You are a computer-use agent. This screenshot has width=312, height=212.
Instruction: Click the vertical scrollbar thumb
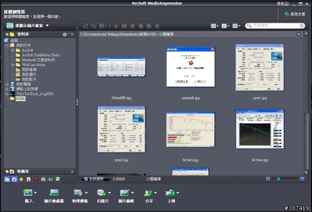(x=306, y=74)
